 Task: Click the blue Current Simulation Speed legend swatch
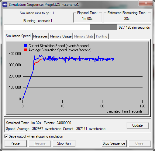coord(25,45)
